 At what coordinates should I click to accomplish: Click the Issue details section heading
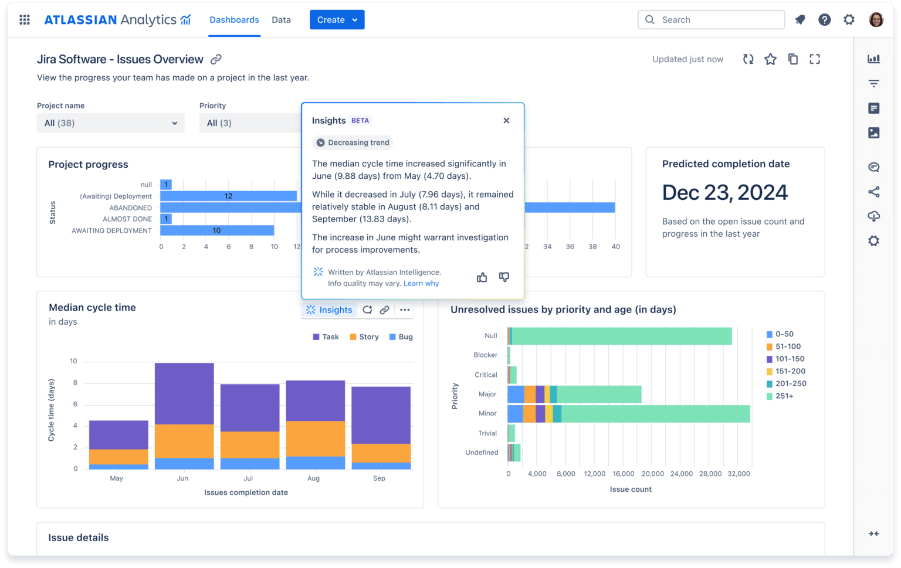pyautogui.click(x=79, y=538)
